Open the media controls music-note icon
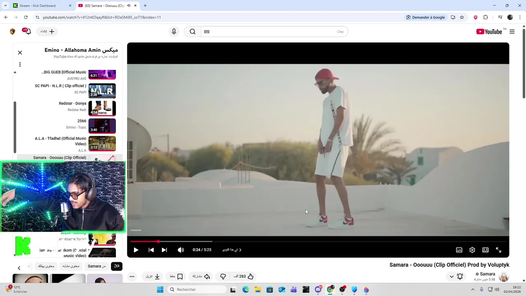 click(500, 17)
